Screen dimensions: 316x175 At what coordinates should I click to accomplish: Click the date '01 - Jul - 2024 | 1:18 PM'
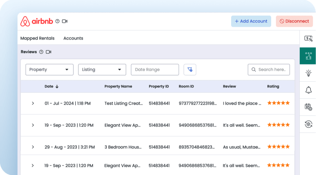67,103
